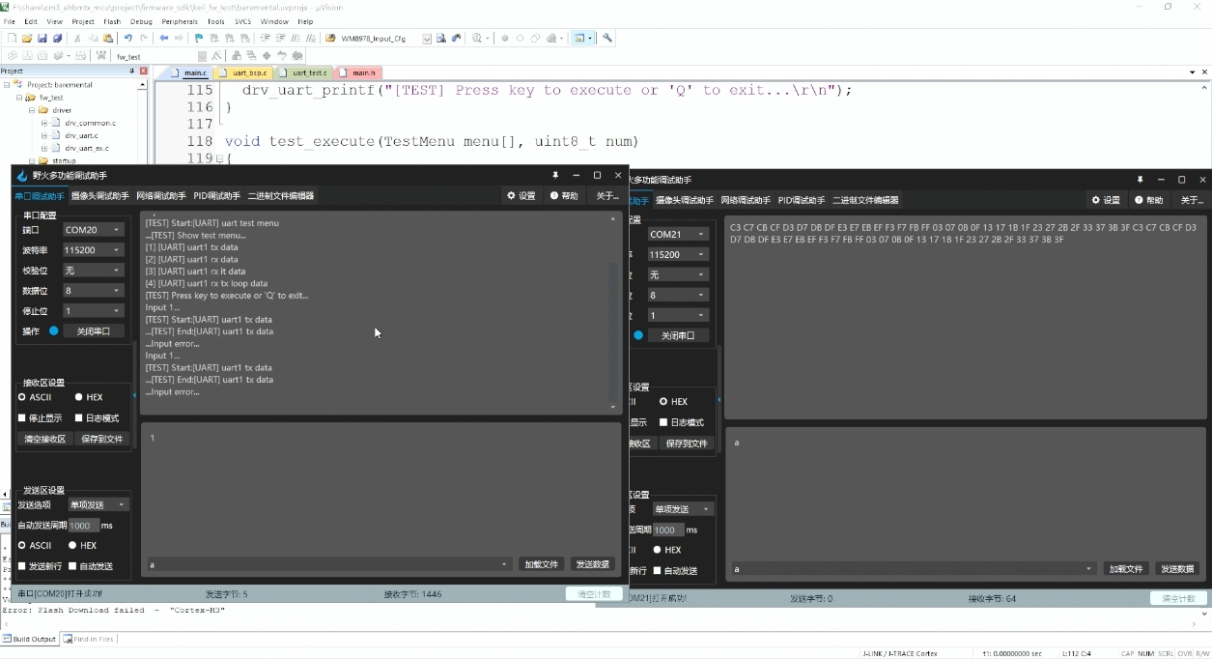Open window layout toolbar button
The width and height of the screenshot is (1212, 659).
(580, 38)
